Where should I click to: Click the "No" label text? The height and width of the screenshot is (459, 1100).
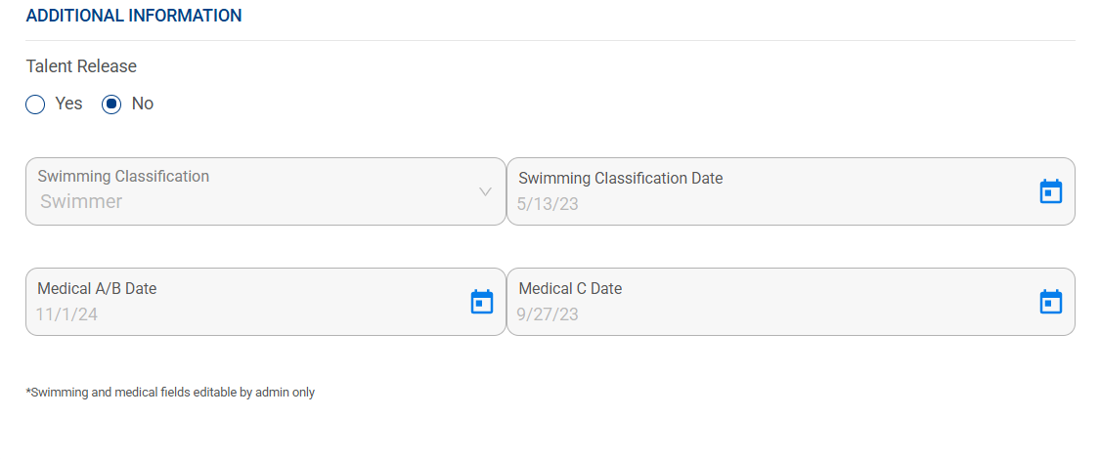pyautogui.click(x=143, y=104)
